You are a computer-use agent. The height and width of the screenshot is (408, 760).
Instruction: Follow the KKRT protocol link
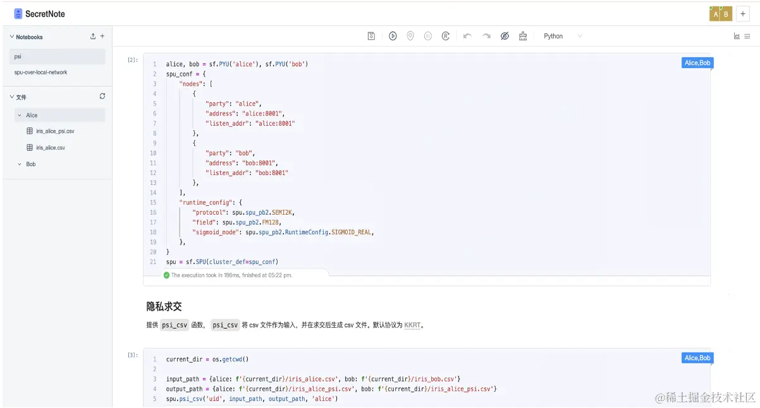pos(412,325)
